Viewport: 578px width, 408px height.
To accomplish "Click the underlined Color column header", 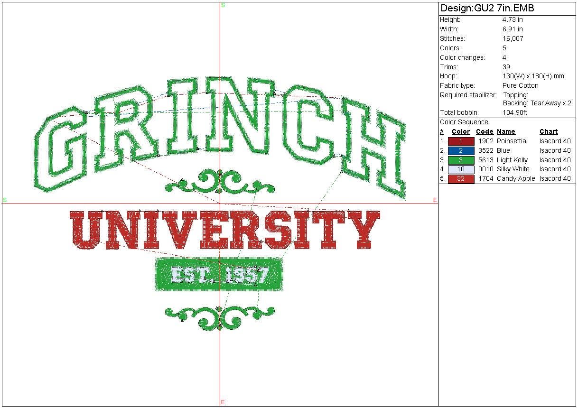I will (x=461, y=132).
